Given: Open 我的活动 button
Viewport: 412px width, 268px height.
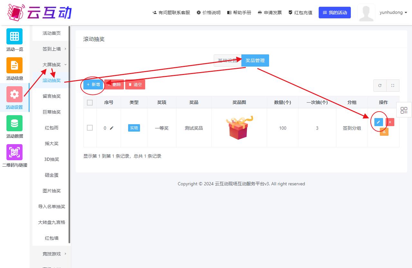Looking at the screenshot, I should point(335,13).
